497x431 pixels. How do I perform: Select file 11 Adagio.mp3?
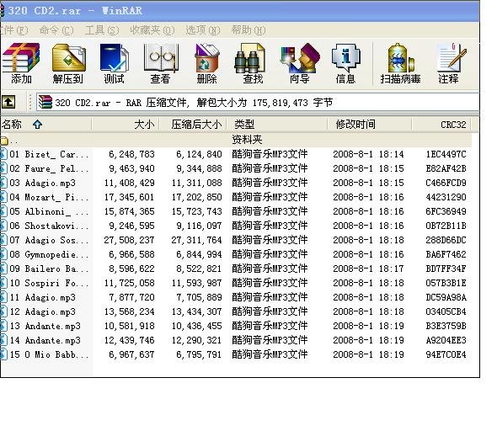coord(42,297)
